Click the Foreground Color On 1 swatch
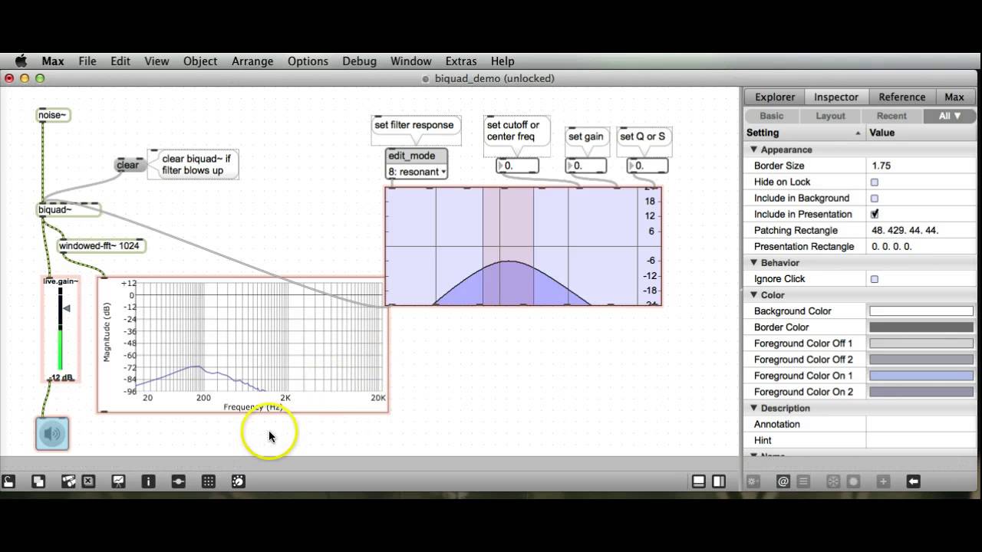The height and width of the screenshot is (552, 982). (x=921, y=376)
